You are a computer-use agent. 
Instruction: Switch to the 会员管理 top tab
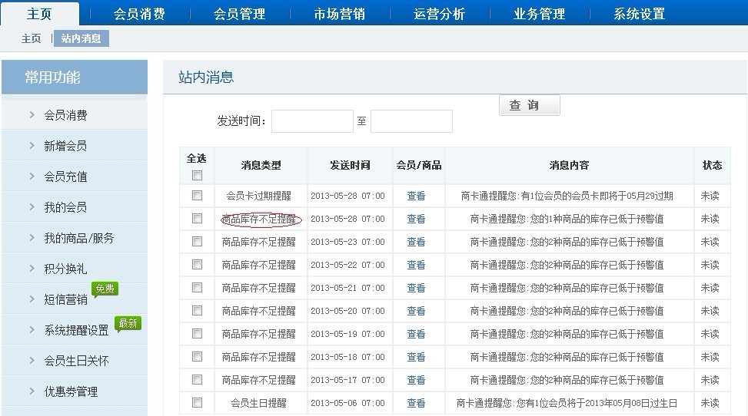point(239,14)
